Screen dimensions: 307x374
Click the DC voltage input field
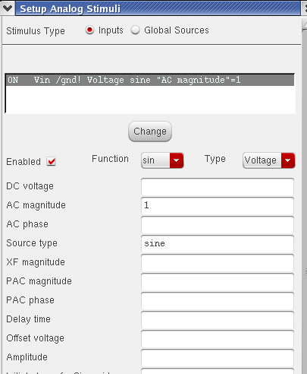point(218,187)
